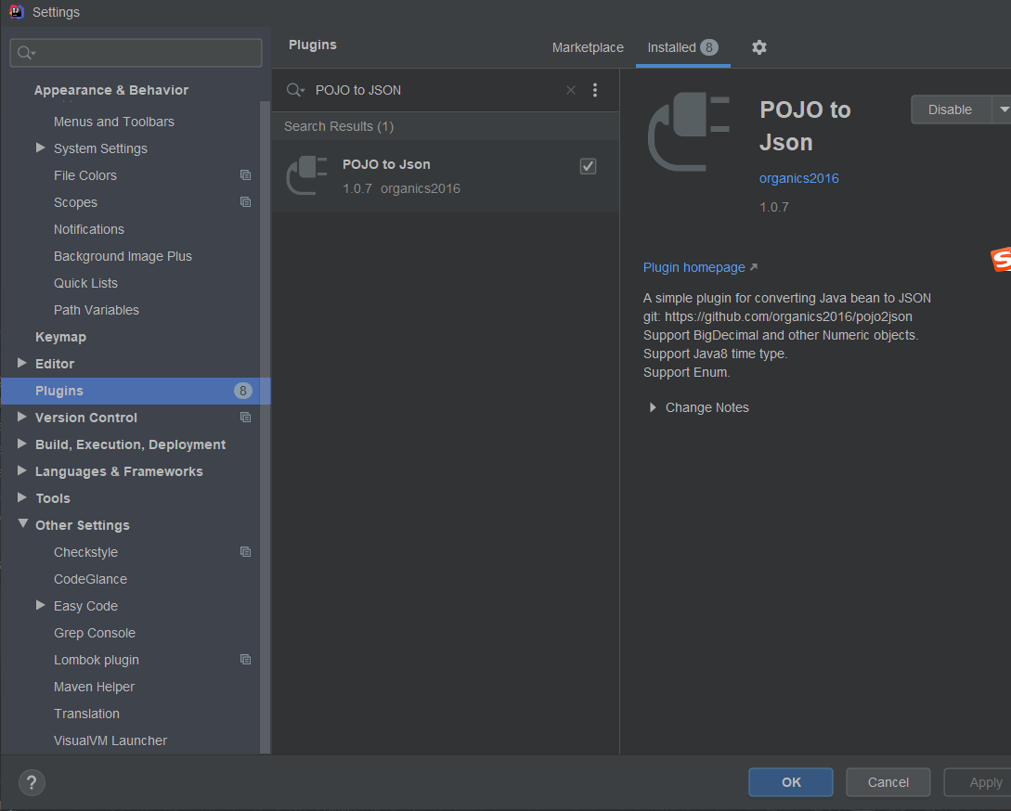This screenshot has height=811, width=1011.
Task: Uncheck the POJO to Json enabled checkbox
Action: coord(588,166)
